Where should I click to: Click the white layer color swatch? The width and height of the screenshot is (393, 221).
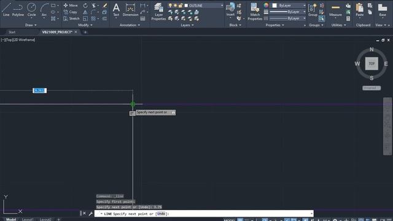coord(186,6)
